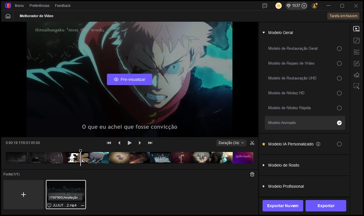
Task: Open the second sidebar tool icon below UHD
Action: point(356,40)
